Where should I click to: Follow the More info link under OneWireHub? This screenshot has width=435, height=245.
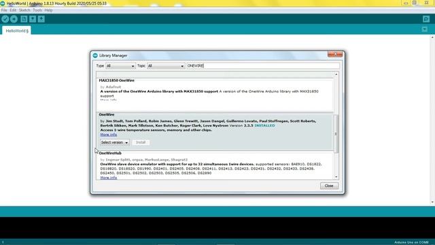109,178
